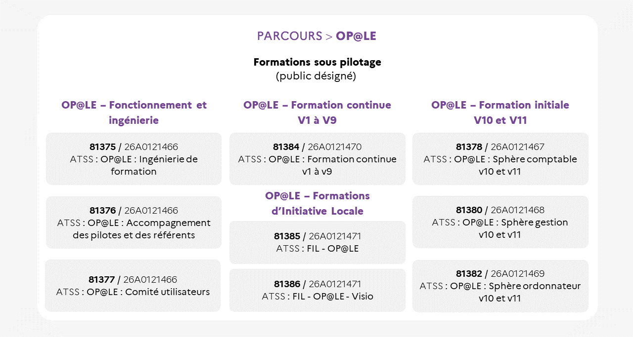The height and width of the screenshot is (337, 633).
Task: Click code 26A0121468 in Sphère gestion card
Action: 517,210
